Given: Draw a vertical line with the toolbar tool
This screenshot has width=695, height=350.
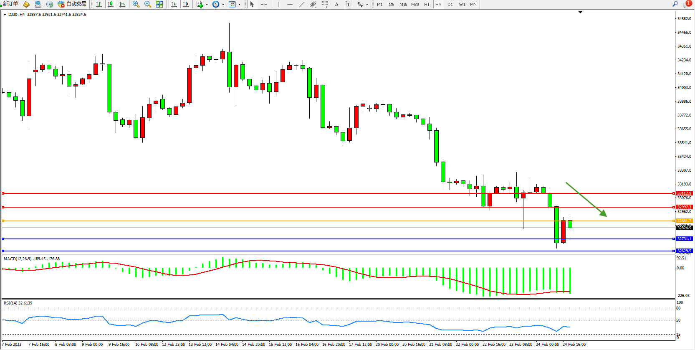Looking at the screenshot, I should (278, 4).
